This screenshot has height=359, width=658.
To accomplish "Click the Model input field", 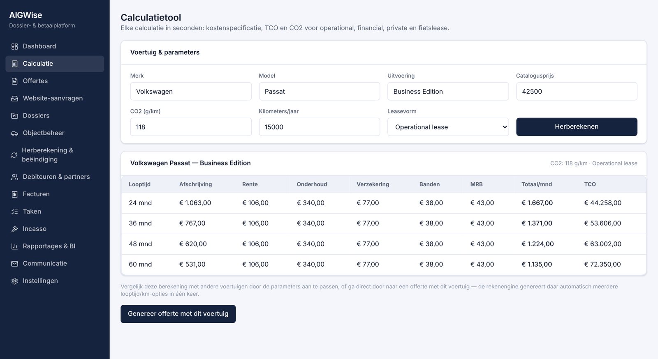I will click(x=320, y=91).
